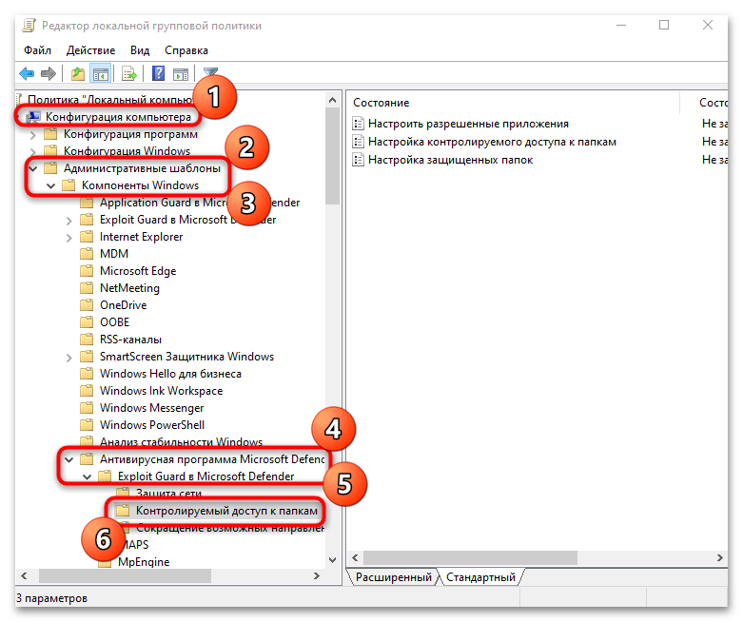Maximize the Group Policy Editor window
Image resolution: width=743 pixels, height=622 pixels.
[x=664, y=25]
